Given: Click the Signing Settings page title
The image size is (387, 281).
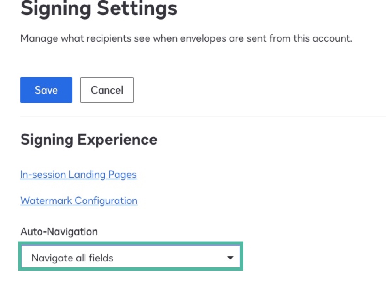Looking at the screenshot, I should click(98, 9).
